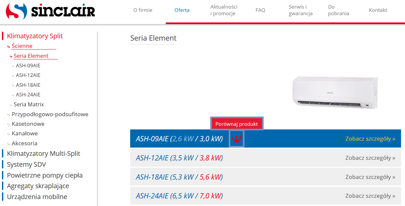
Task: Click Zobacz szczegóły for ASH-09AIE
Action: (x=370, y=139)
